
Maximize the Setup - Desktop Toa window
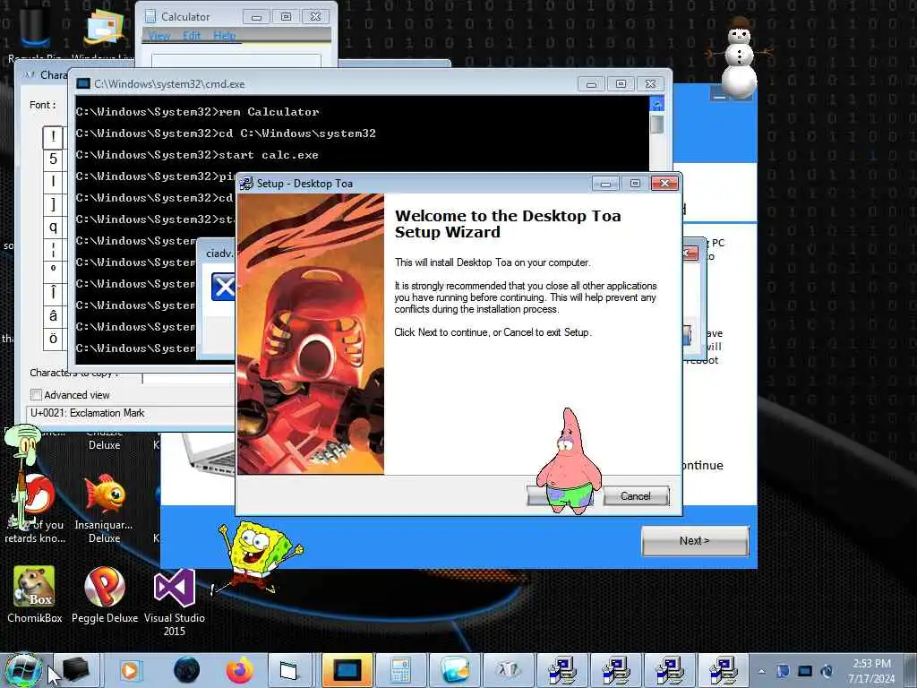pos(635,184)
